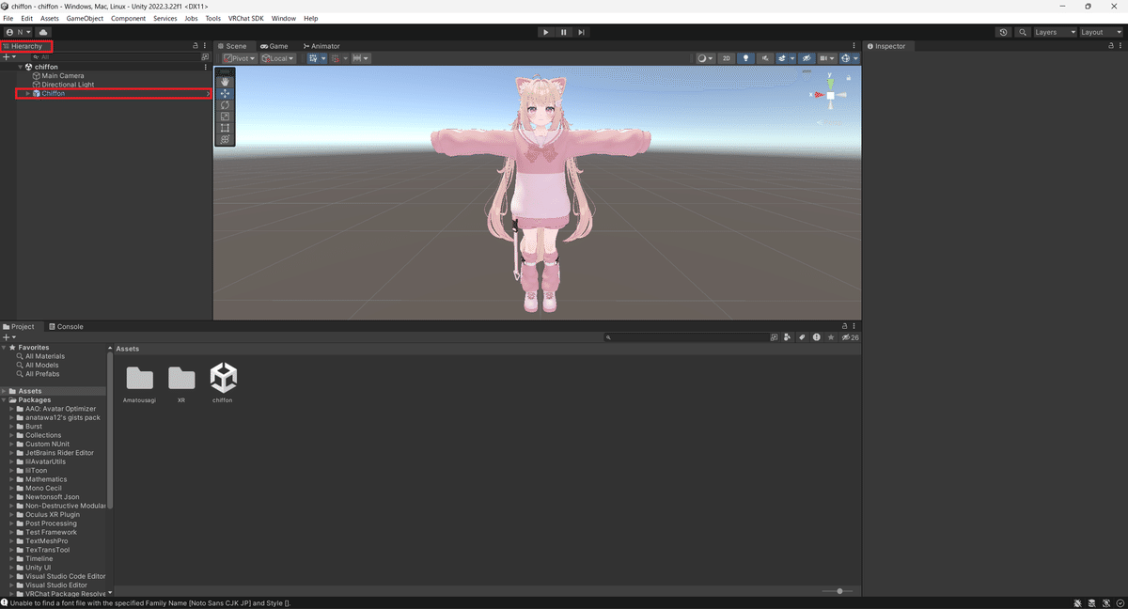The height and width of the screenshot is (609, 1128).
Task: Select the Transform tool in Scene toolbar
Action: pos(225,139)
